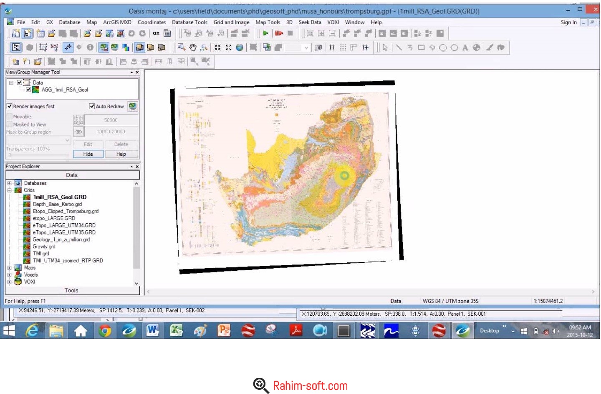
Task: Select the Pan hand tool
Action: coord(193,47)
